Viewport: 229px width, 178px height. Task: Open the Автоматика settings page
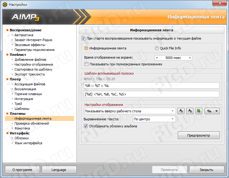(x=24, y=35)
